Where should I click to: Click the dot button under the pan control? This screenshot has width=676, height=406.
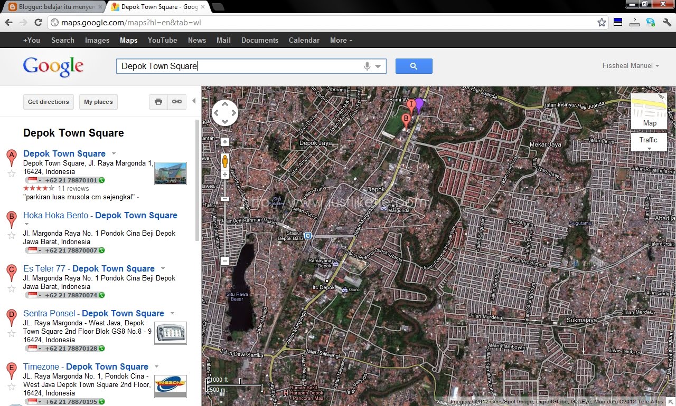(225, 142)
